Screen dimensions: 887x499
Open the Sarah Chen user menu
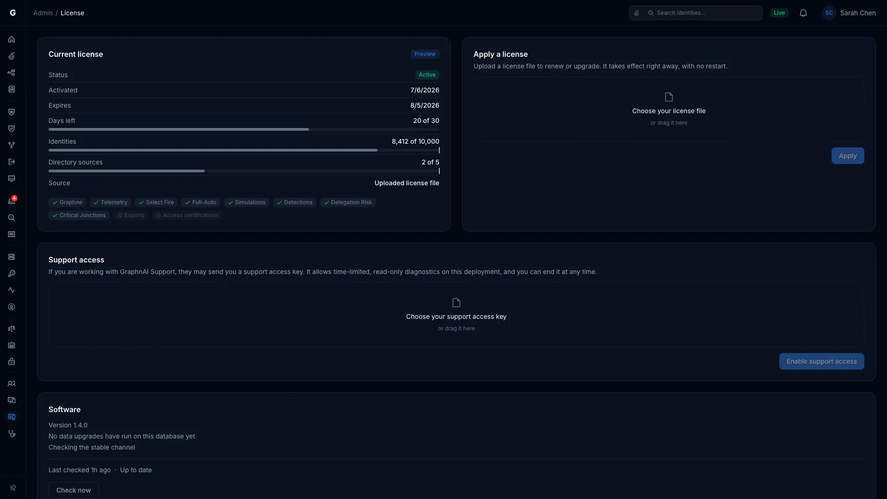[x=849, y=13]
